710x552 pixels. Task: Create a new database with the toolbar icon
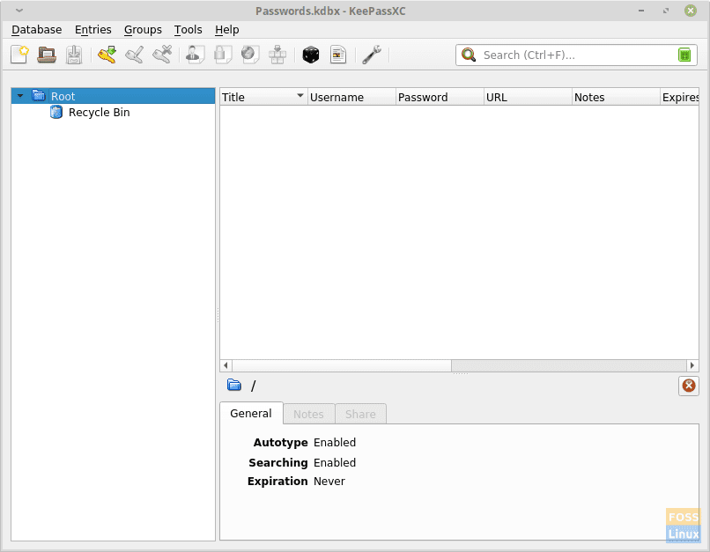[19, 54]
